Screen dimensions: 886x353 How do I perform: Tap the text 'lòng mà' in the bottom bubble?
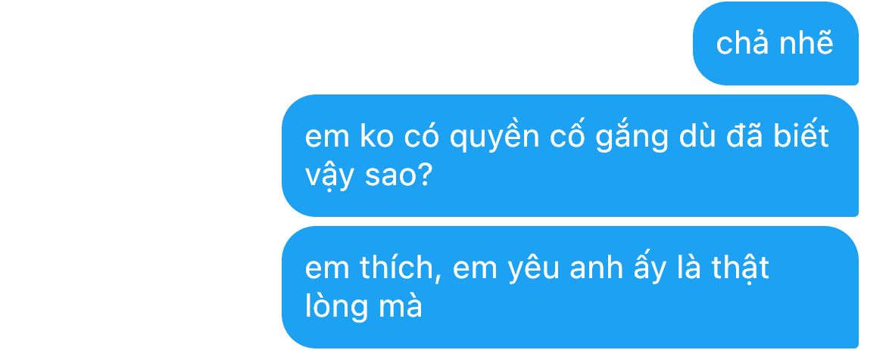(364, 306)
